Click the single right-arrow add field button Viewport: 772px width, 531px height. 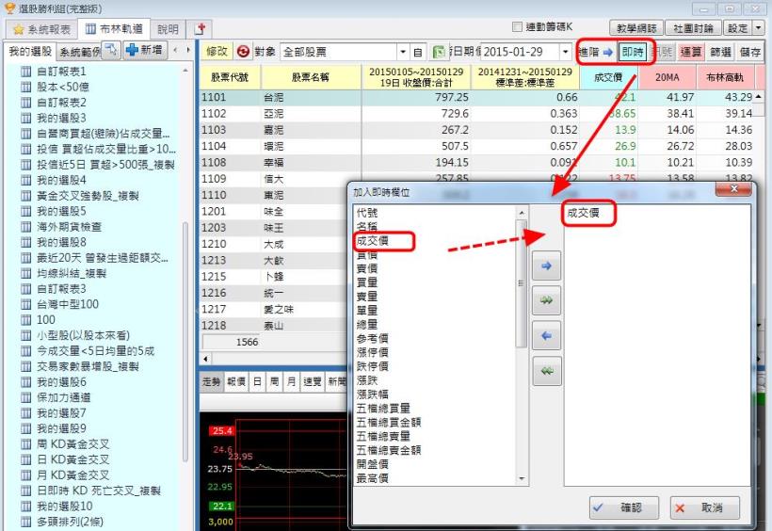point(546,266)
